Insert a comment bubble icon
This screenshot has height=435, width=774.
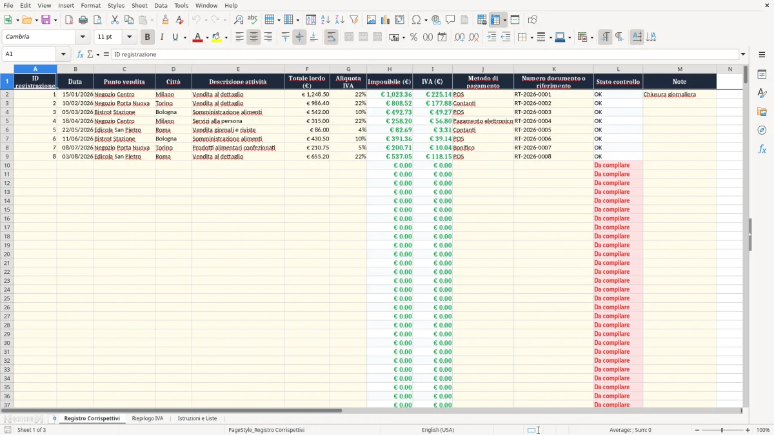[x=450, y=20]
